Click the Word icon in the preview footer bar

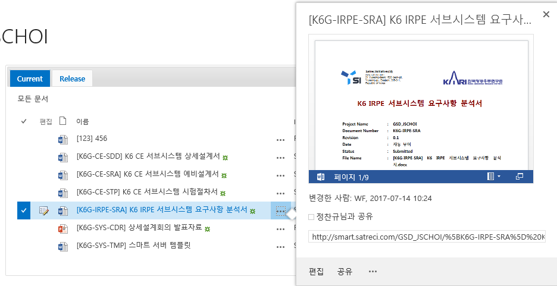point(320,177)
